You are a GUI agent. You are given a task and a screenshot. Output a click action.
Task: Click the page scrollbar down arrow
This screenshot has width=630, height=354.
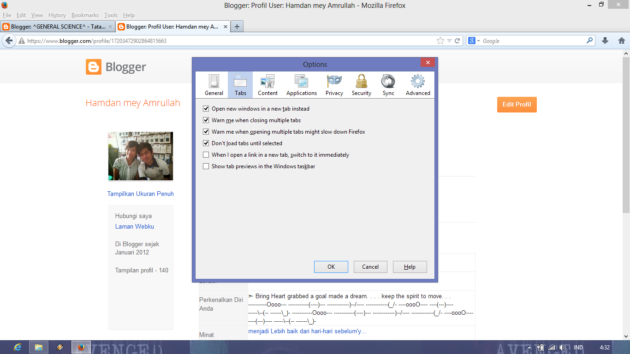626,336
